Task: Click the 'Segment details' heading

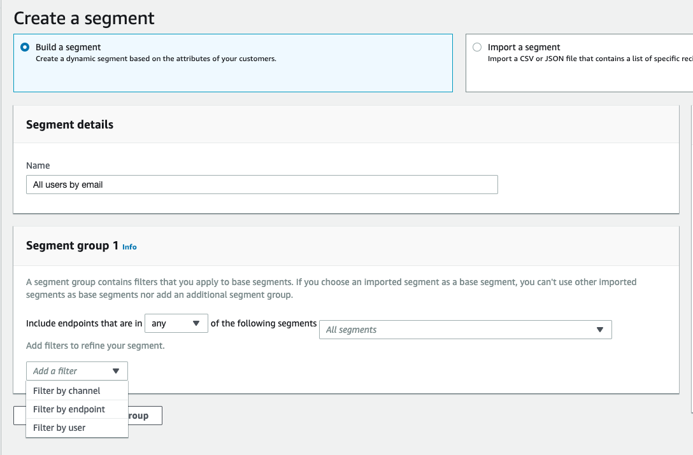Action: click(69, 125)
